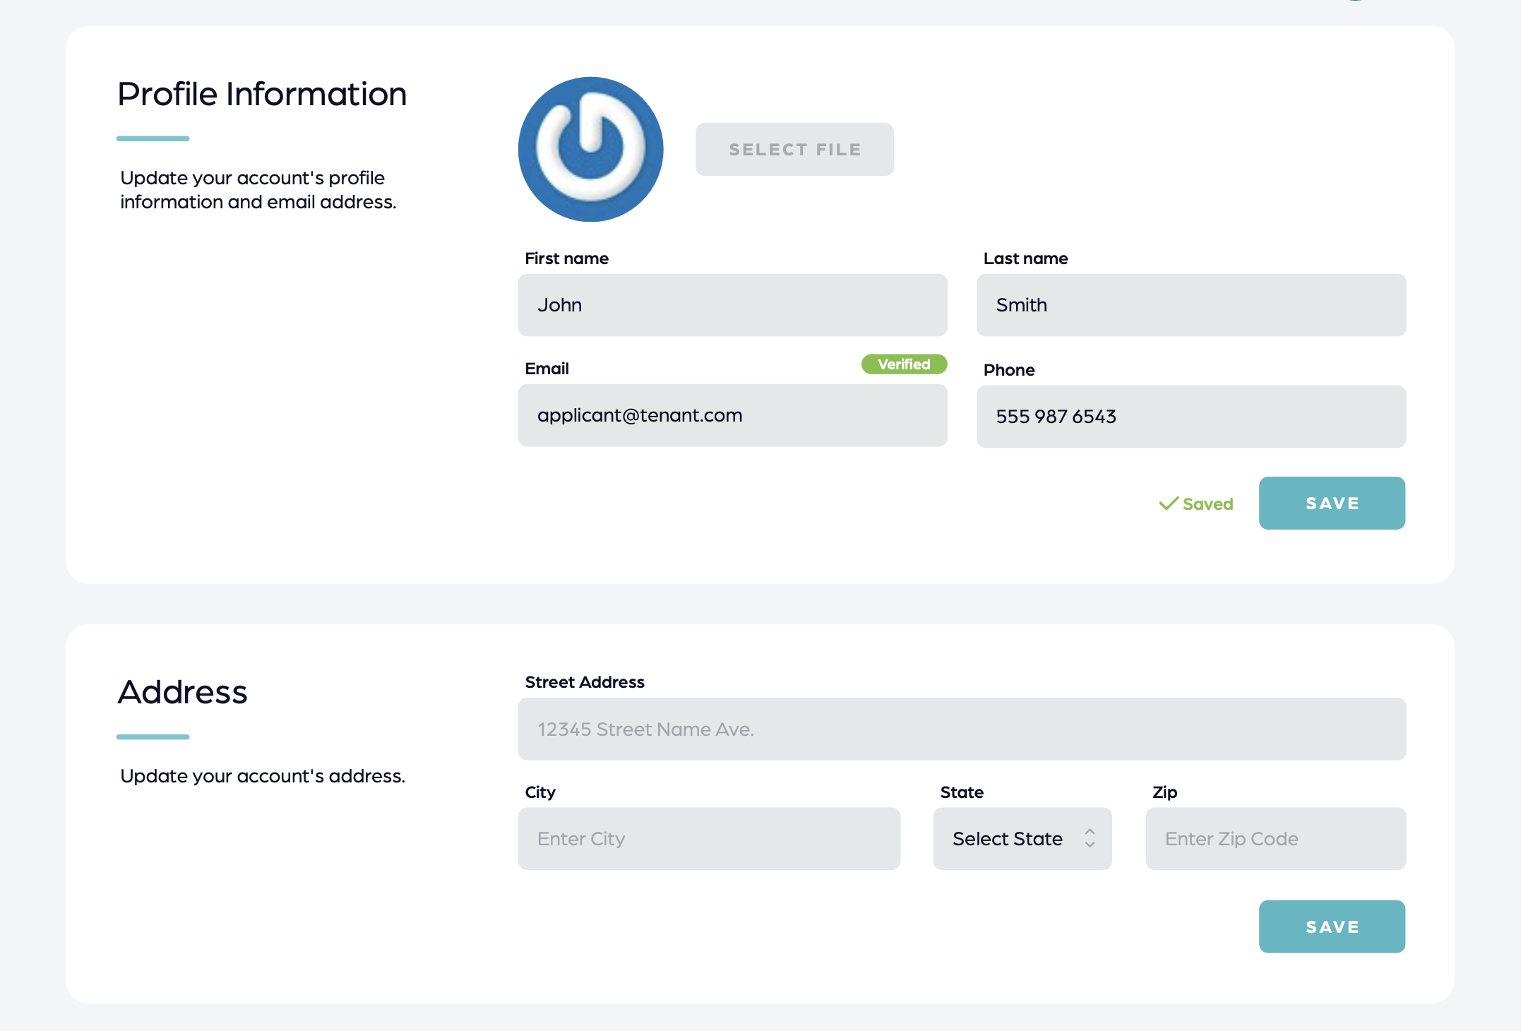Image resolution: width=1521 pixels, height=1031 pixels.
Task: Click the email field with applicant@tenant.com
Action: point(732,415)
